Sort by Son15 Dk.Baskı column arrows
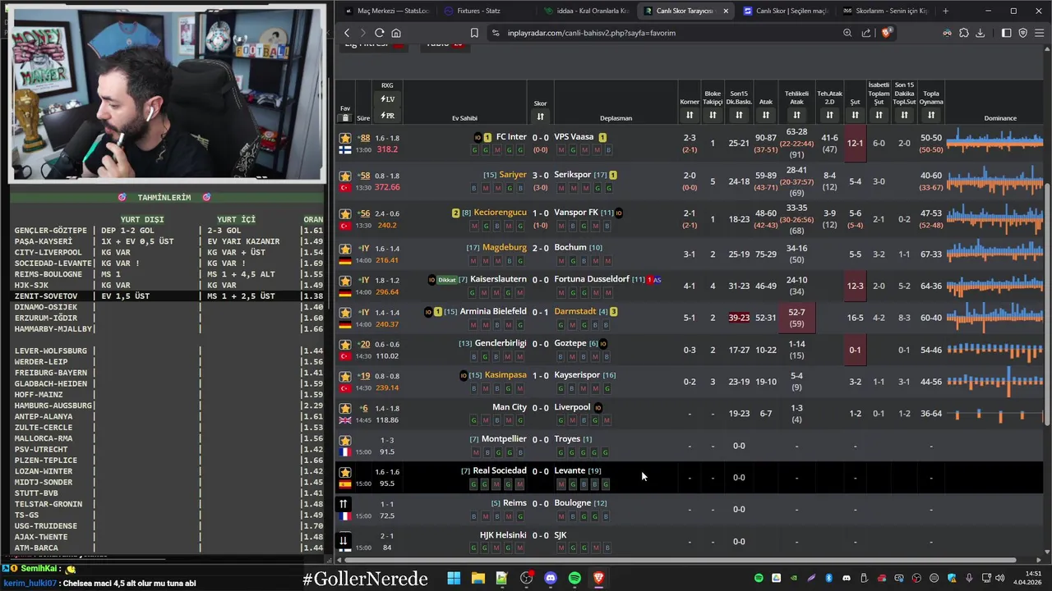The image size is (1052, 591). pos(739,115)
